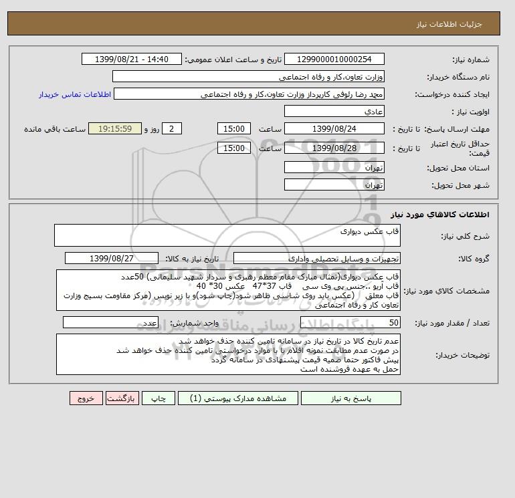Click the goods specifications text area
The width and height of the screenshot is (515, 498).
228,291
